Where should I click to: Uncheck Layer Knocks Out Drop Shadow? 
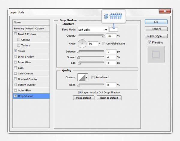click(x=80, y=92)
